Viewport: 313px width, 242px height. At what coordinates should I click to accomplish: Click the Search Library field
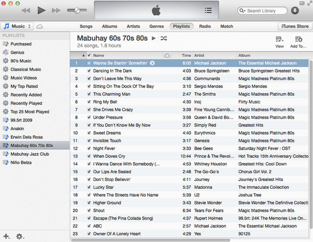pos(262,11)
